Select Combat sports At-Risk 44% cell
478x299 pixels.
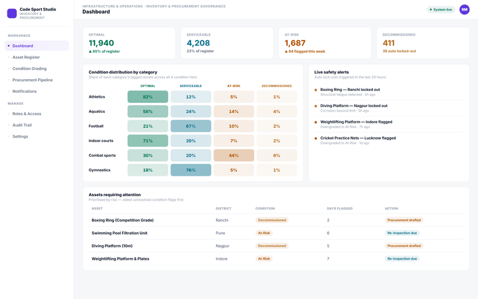[x=234, y=155]
